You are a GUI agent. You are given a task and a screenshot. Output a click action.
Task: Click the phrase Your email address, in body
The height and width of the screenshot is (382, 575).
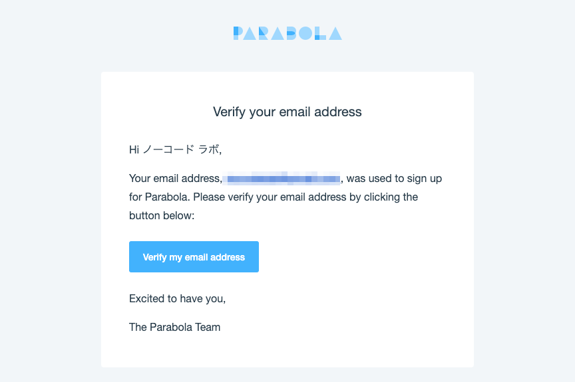[x=176, y=179]
